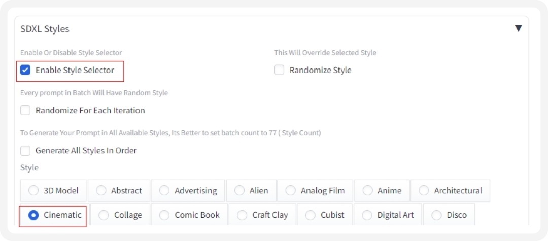Select the Anime style
The width and height of the screenshot is (548, 241).
(x=368, y=191)
